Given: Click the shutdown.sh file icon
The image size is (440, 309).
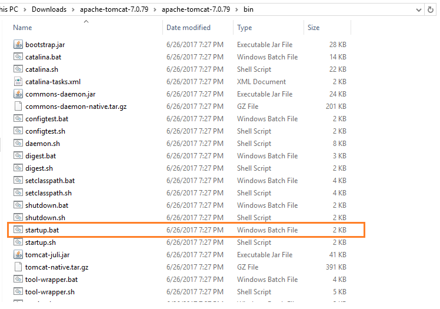Looking at the screenshot, I should [18, 217].
